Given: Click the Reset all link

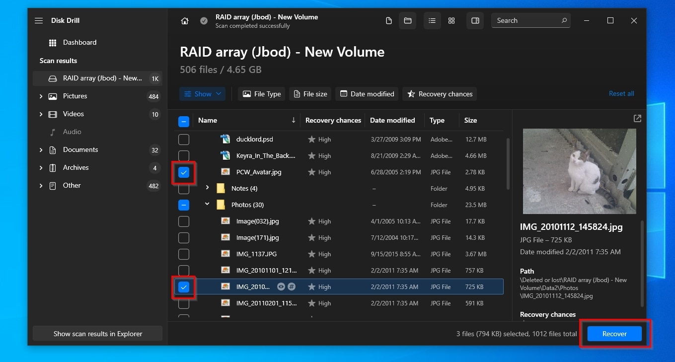Looking at the screenshot, I should [x=621, y=94].
